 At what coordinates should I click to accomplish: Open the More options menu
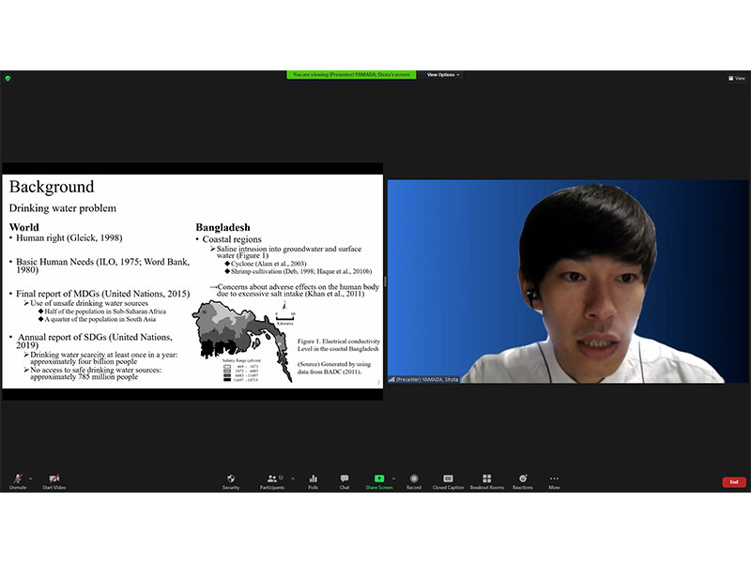coord(554,480)
